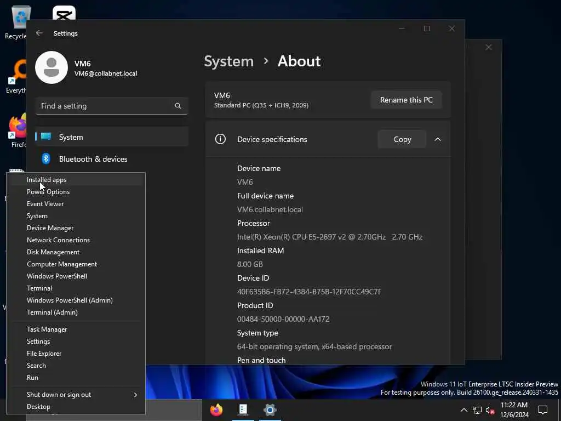Screen dimensions: 561x421
Task: Show Desktop via the menu entry
Action: point(76,407)
